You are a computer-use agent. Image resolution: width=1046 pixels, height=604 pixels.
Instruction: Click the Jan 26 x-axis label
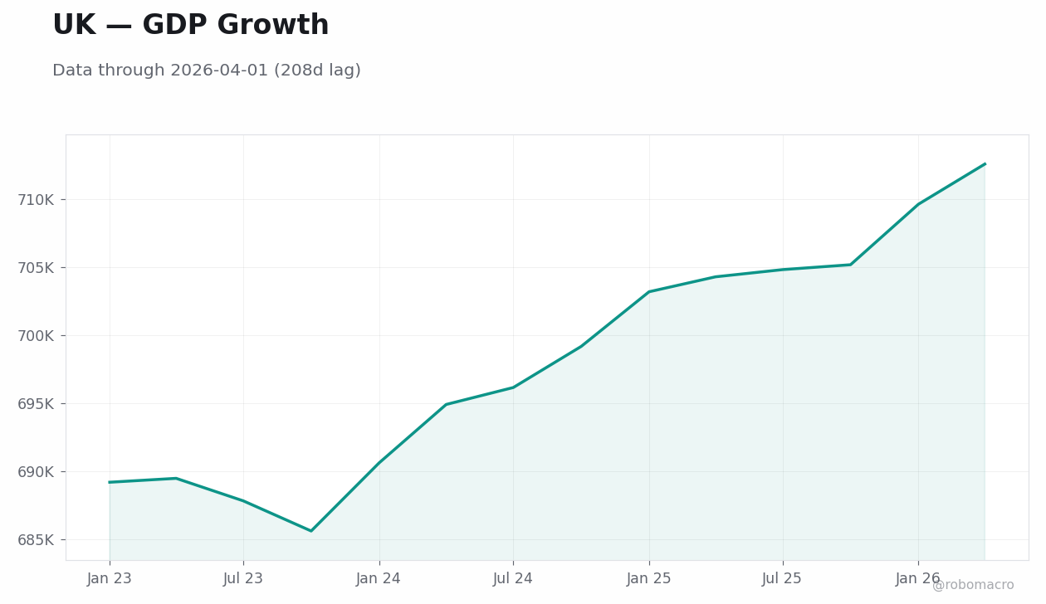(918, 579)
